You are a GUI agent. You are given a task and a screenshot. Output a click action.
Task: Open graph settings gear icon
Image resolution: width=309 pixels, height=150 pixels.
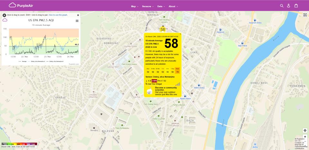4,15
